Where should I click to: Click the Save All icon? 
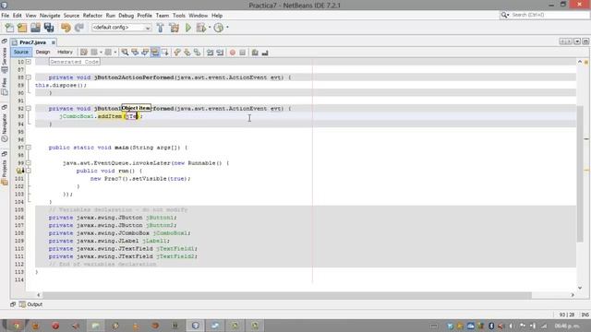pyautogui.click(x=49, y=28)
